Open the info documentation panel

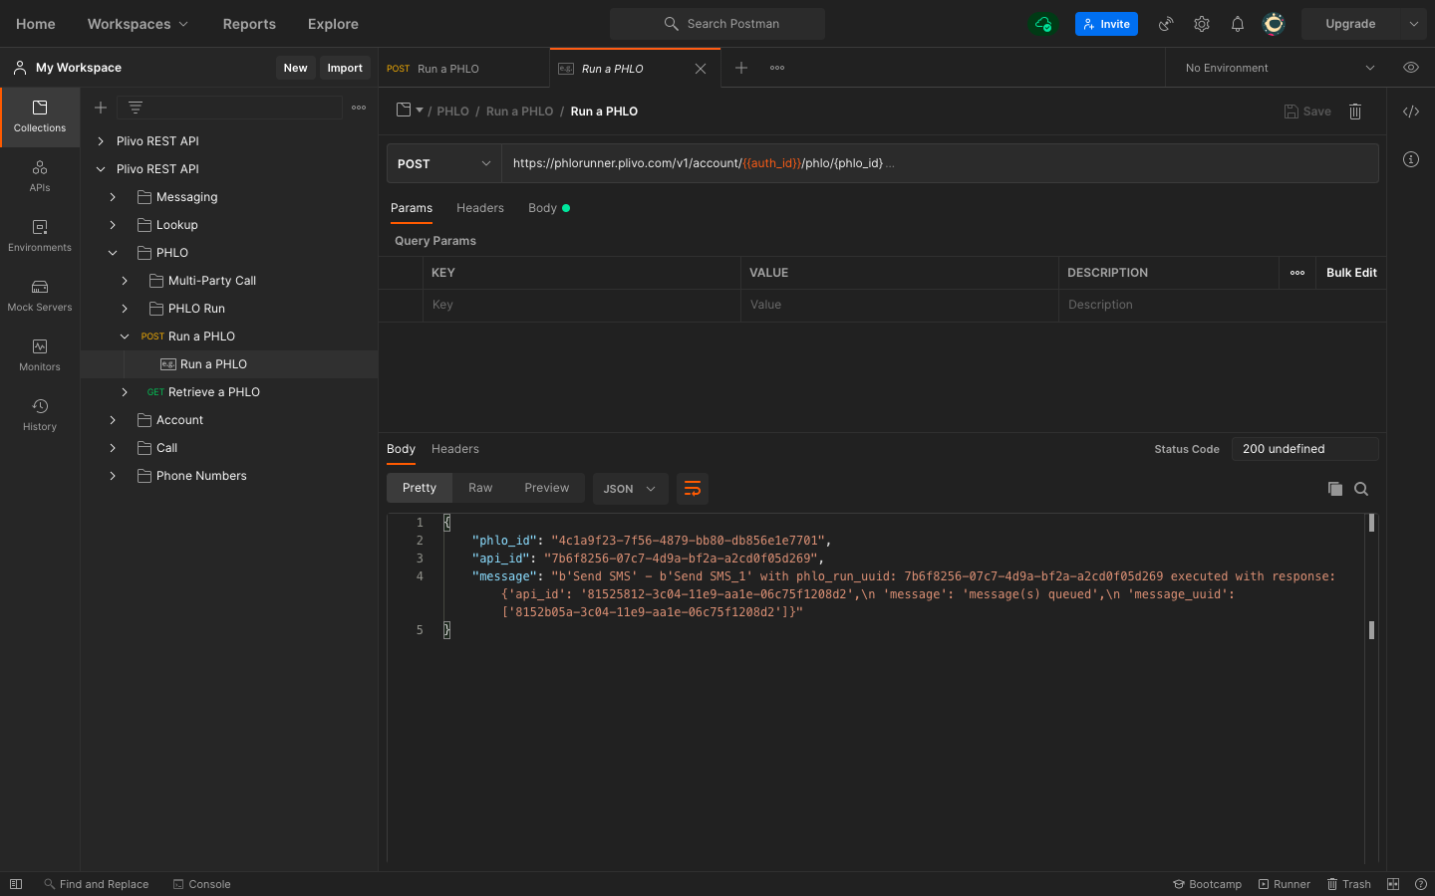1411,159
